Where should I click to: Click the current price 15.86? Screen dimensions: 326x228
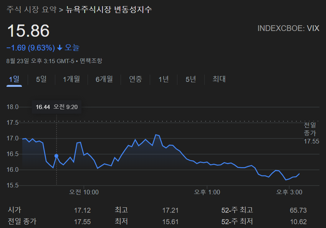tap(28, 31)
